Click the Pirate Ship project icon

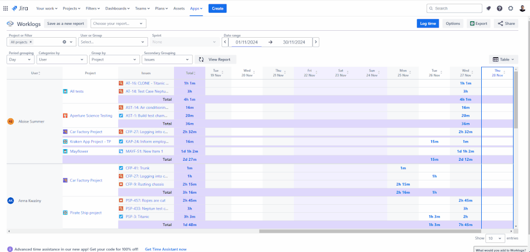coord(66,213)
